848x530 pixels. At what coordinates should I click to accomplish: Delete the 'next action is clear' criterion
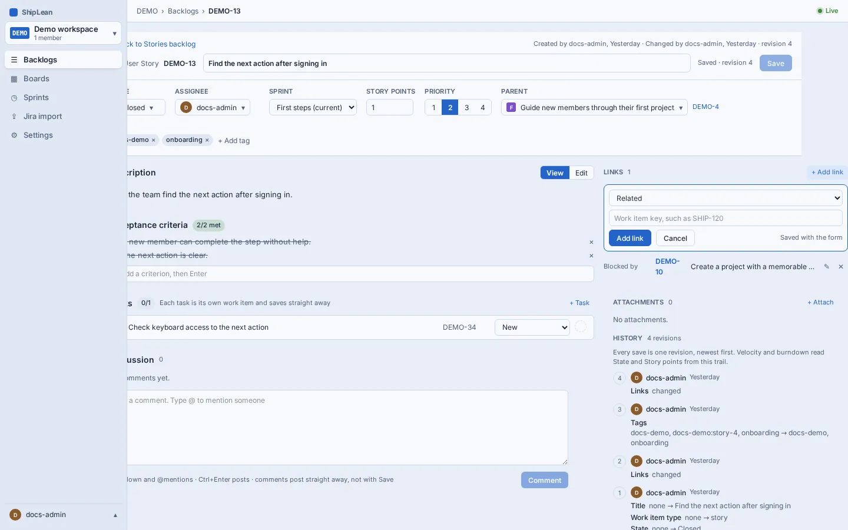[x=591, y=256]
